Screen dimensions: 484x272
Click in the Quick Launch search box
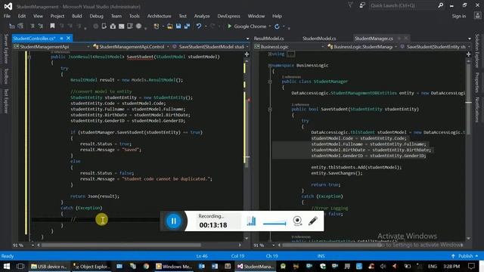point(403,5)
